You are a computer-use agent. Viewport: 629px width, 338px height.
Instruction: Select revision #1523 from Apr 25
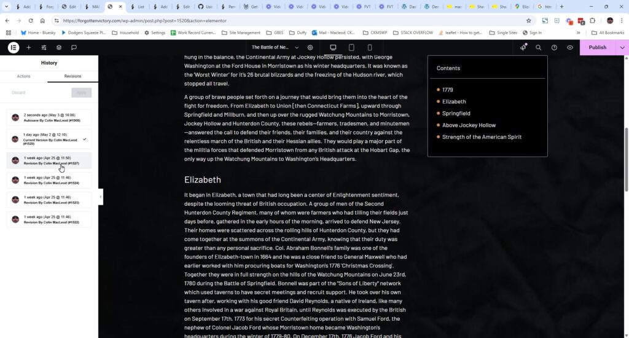(49, 200)
